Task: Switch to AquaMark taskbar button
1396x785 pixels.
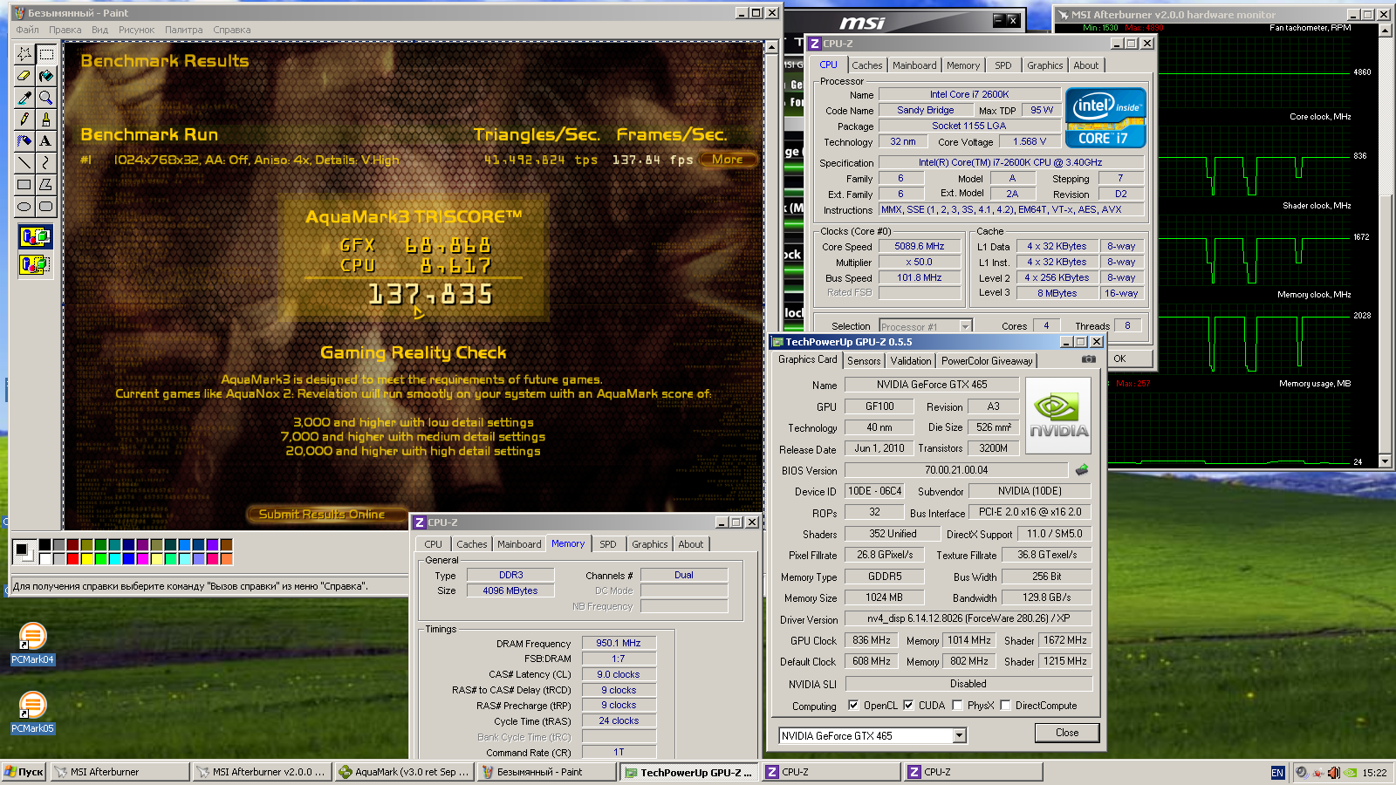Action: (405, 772)
